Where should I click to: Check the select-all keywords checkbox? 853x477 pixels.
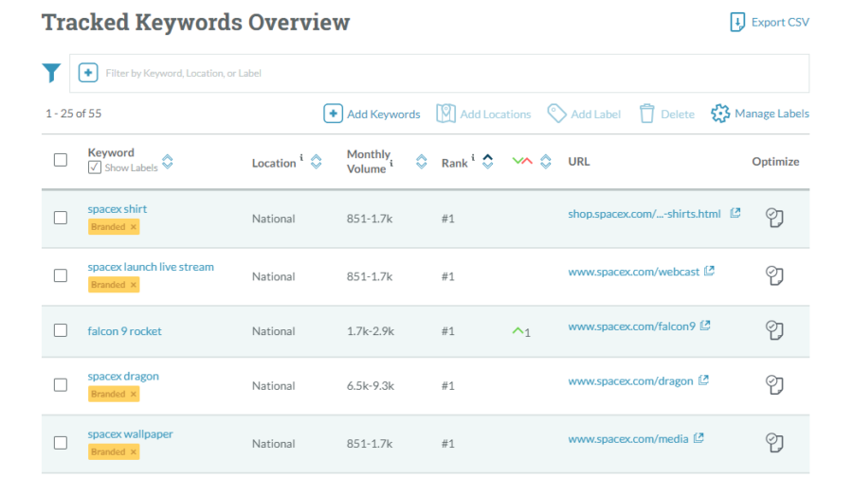click(61, 160)
